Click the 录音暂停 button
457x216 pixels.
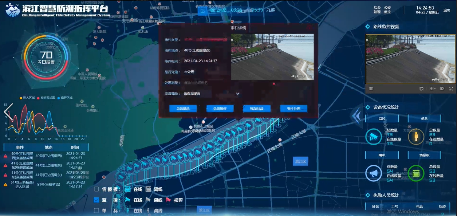point(220,109)
